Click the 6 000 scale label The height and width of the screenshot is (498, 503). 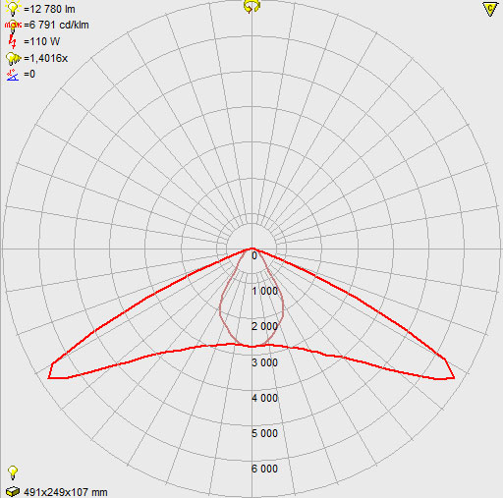click(x=264, y=469)
